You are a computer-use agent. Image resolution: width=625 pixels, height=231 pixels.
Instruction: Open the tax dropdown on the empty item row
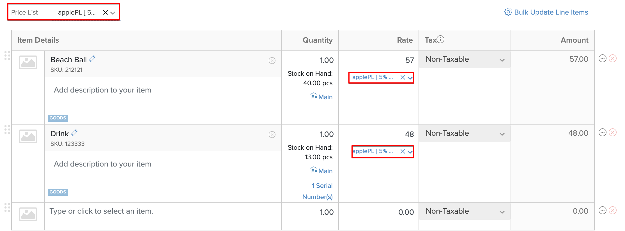pyautogui.click(x=503, y=211)
